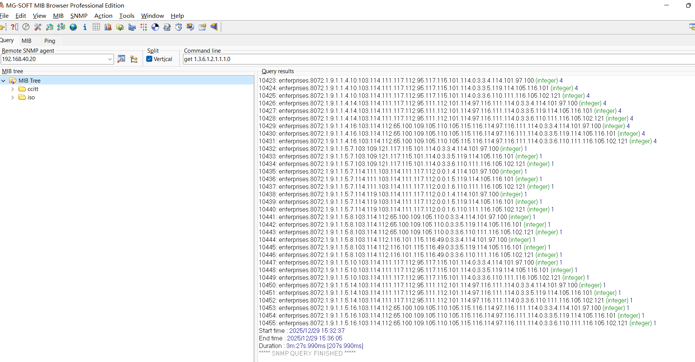Click the bar chart toolbar icon
The height and width of the screenshot is (362, 695).
pos(108,27)
